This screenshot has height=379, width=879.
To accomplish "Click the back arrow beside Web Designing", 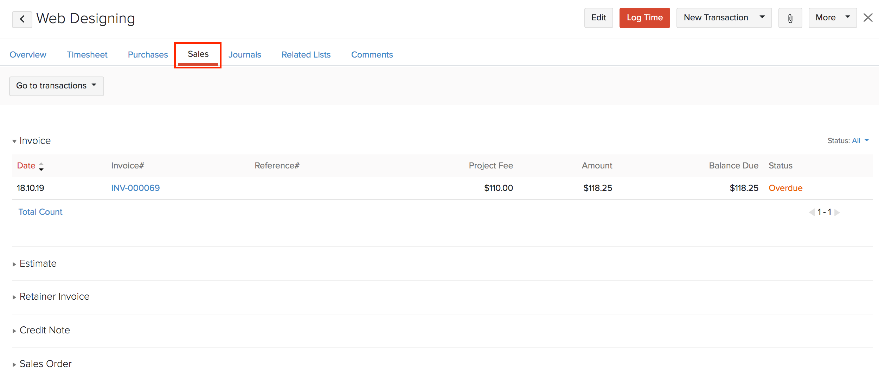I will click(22, 19).
